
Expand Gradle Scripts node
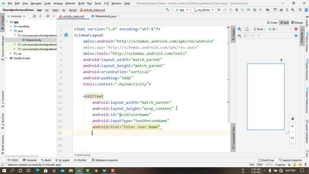tap(7, 58)
